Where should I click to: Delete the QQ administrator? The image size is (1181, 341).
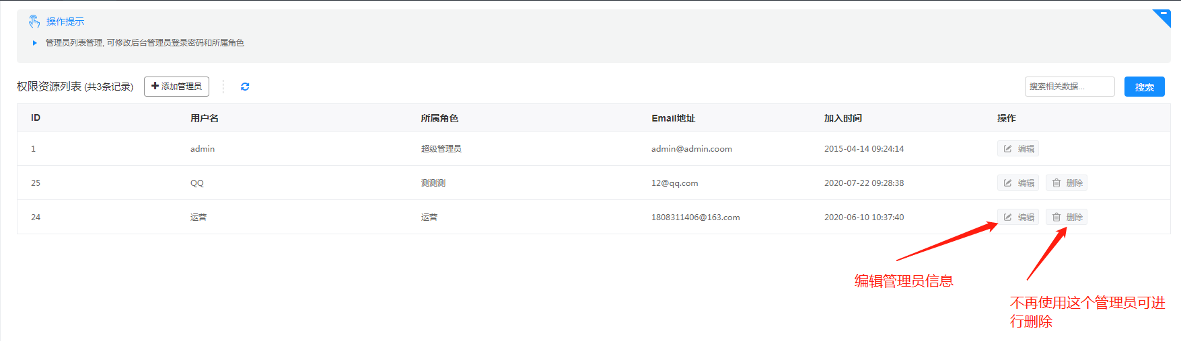(x=1067, y=183)
